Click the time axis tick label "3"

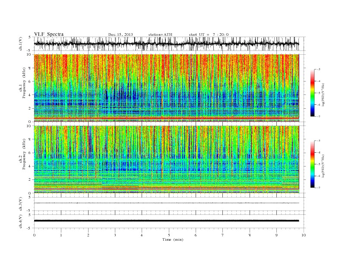(x=115, y=235)
